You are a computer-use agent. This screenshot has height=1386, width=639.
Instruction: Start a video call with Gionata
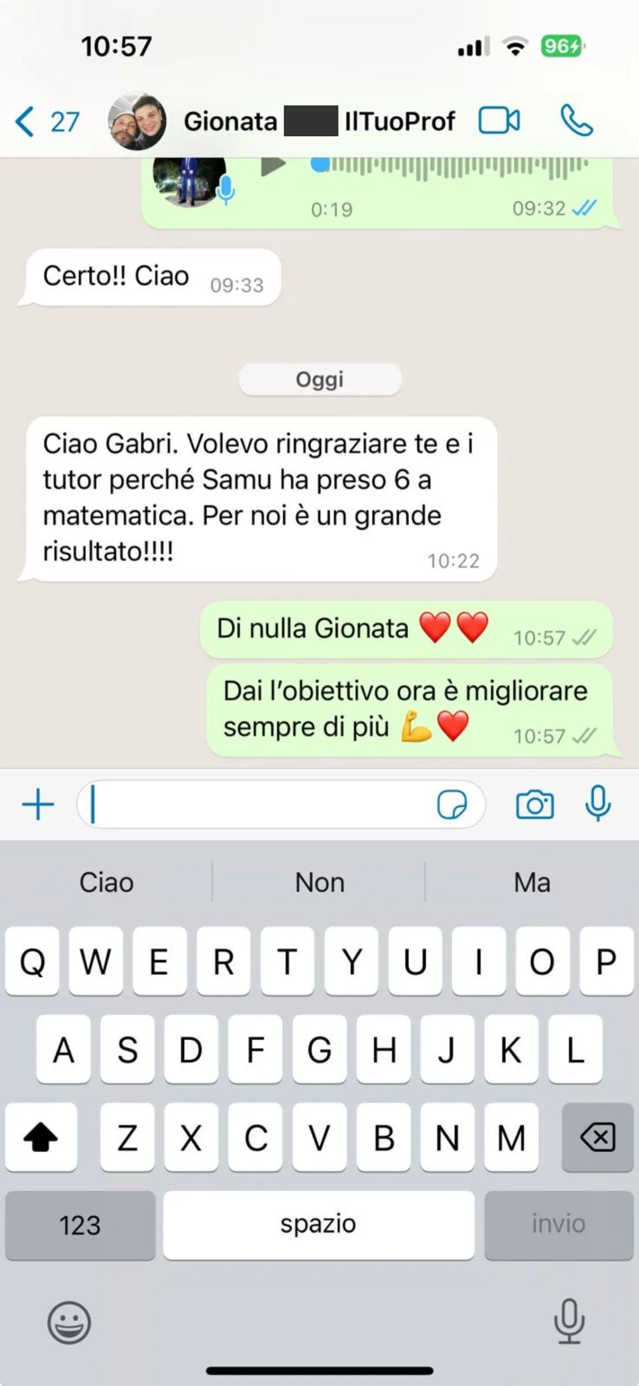coord(499,121)
